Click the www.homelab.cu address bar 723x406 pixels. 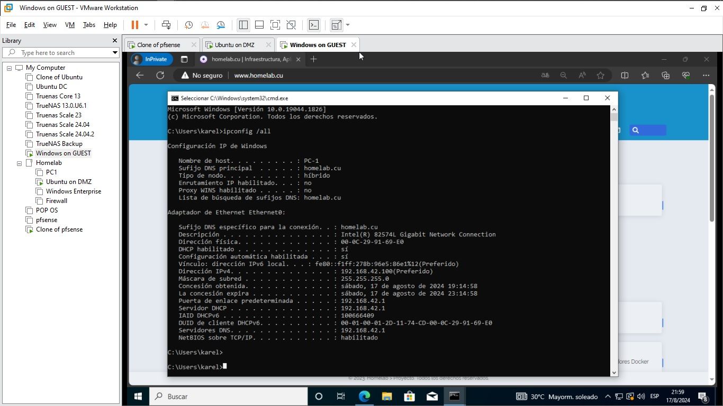[258, 76]
